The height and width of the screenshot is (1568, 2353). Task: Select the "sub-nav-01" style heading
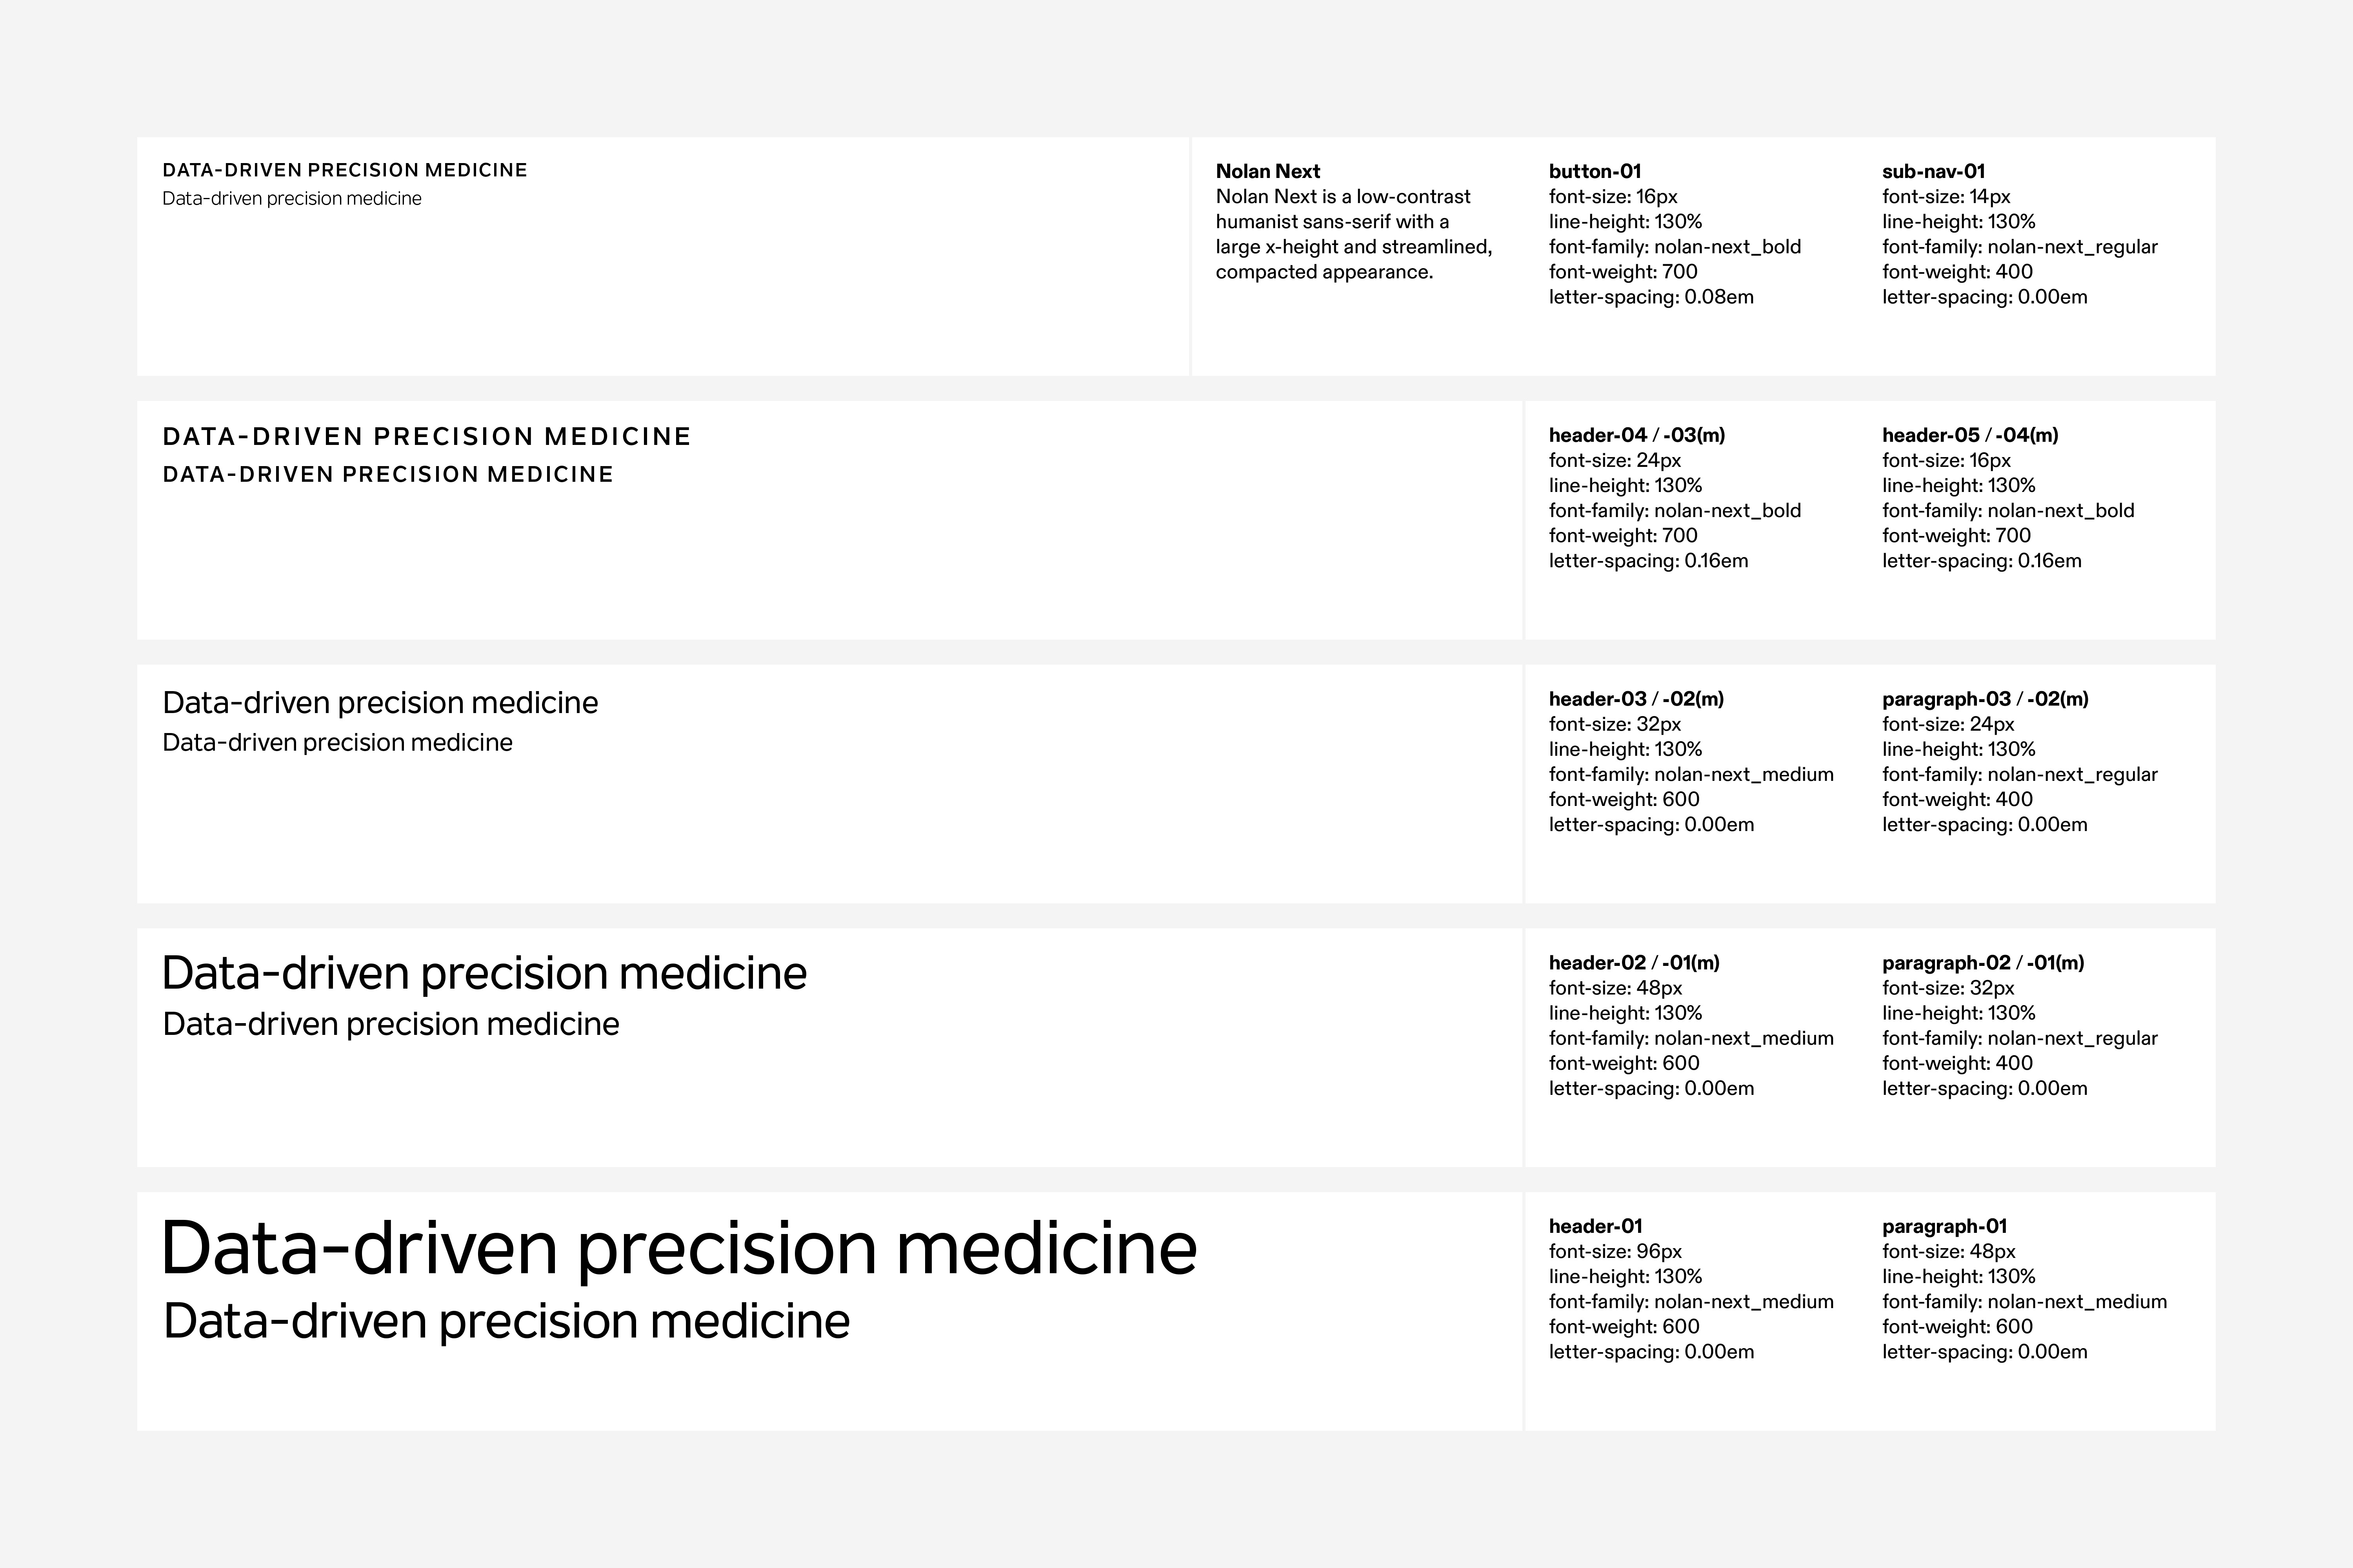point(1933,171)
